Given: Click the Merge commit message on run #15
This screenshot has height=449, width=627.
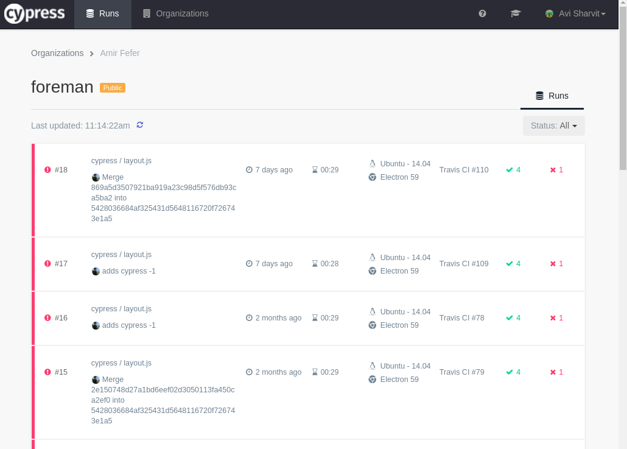Looking at the screenshot, I should [x=163, y=400].
